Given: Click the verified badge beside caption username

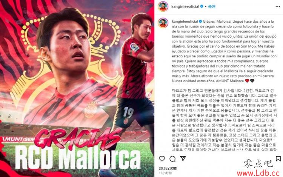Looking at the screenshot, I should pyautogui.click(x=200, y=21).
